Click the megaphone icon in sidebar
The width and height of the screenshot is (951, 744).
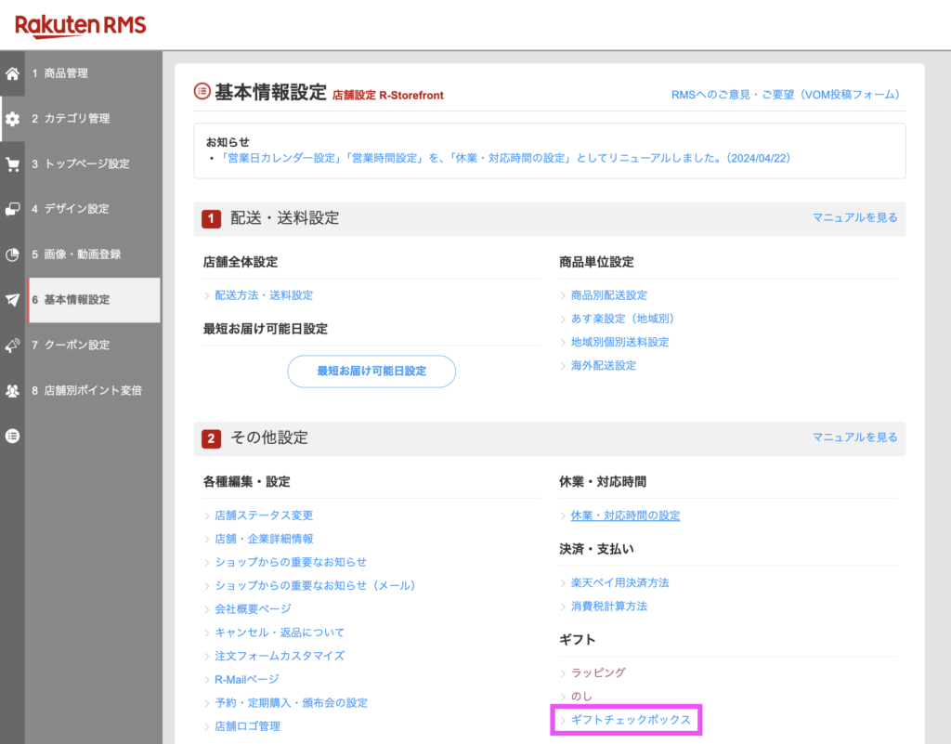pos(12,345)
